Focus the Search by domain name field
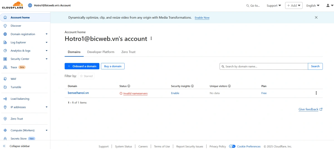334x149 pixels. 264,66
